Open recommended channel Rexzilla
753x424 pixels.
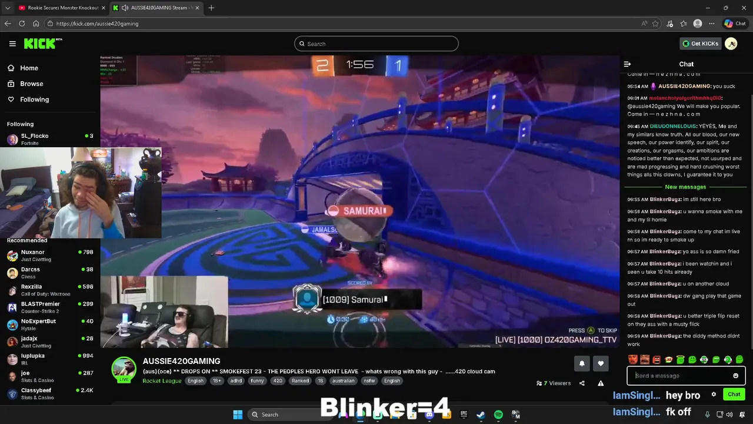50,290
